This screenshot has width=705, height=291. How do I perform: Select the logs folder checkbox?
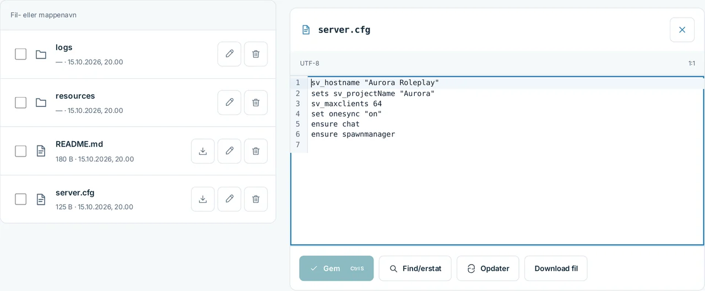20,54
